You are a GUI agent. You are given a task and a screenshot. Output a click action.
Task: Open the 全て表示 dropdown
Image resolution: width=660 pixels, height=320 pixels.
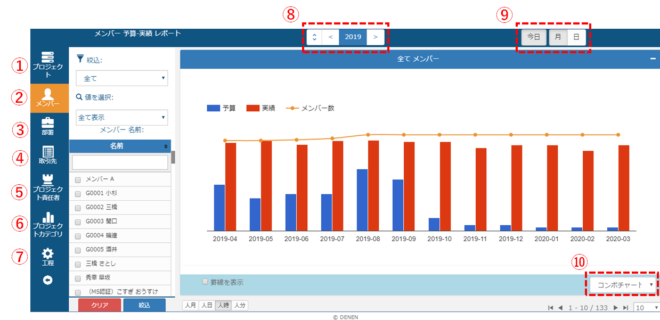pyautogui.click(x=122, y=117)
